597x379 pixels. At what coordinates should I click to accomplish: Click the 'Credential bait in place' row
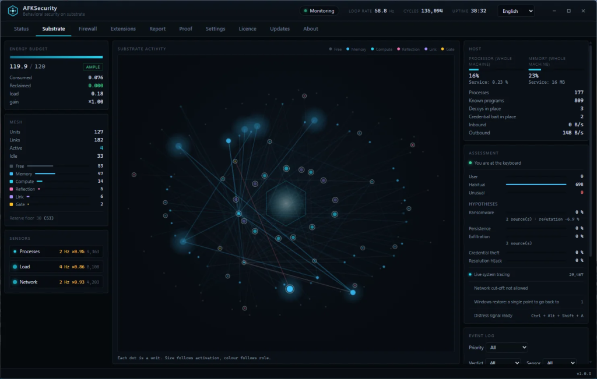tap(526, 116)
